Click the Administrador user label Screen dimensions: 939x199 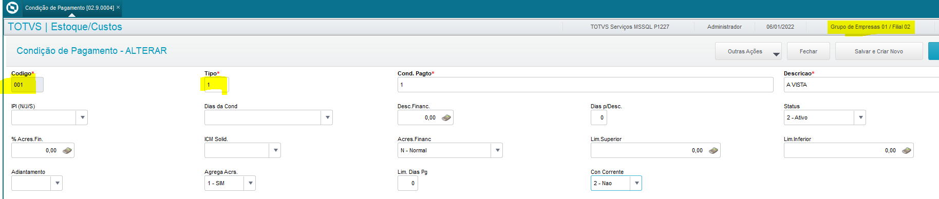tap(724, 27)
